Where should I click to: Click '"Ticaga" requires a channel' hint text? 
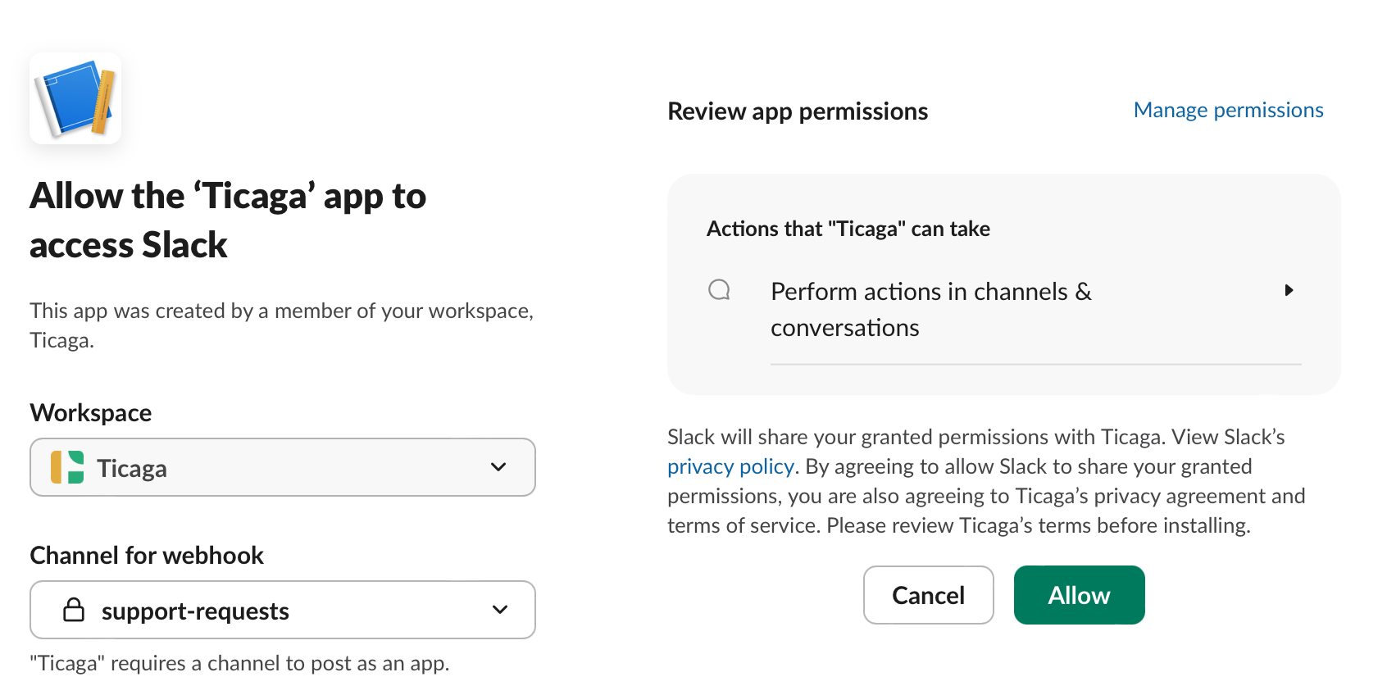[239, 663]
